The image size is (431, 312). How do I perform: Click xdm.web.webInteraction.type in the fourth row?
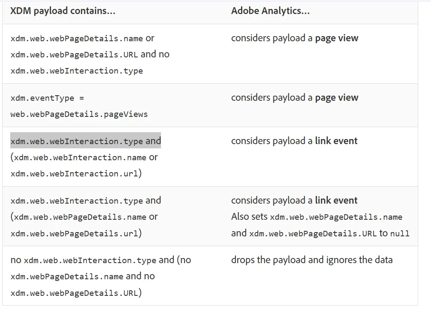77,201
